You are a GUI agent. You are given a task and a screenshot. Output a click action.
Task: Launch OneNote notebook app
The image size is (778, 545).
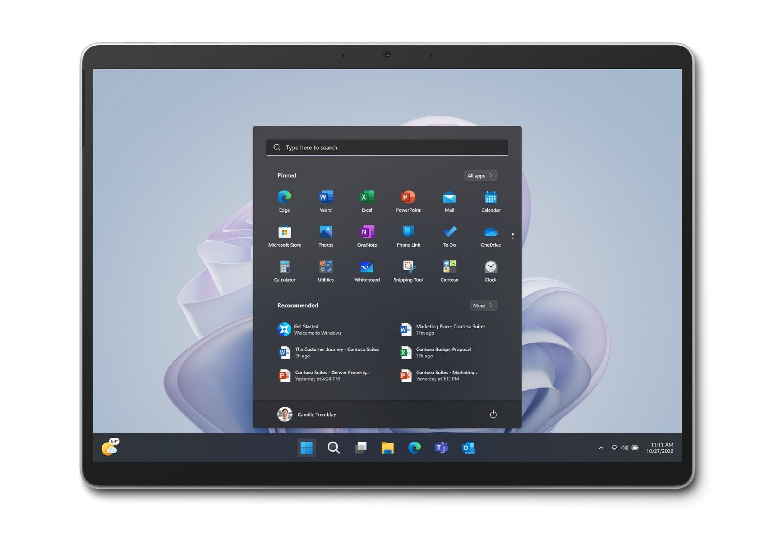click(x=367, y=235)
